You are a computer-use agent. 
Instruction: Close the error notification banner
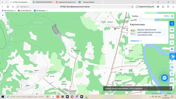point(170,88)
